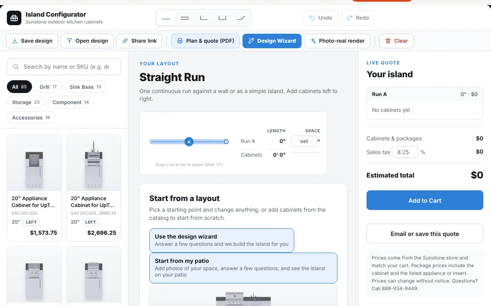Select the angled layout icon
The image size is (491, 306).
click(241, 18)
